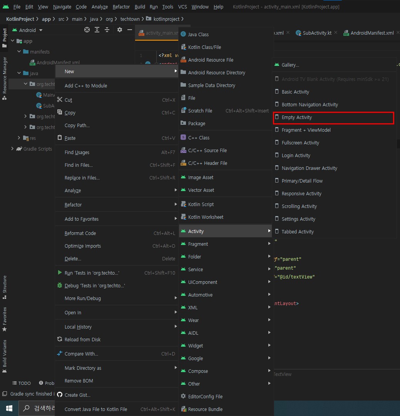Click the Resource Bundle icon
The image size is (400, 416).
pos(183,409)
